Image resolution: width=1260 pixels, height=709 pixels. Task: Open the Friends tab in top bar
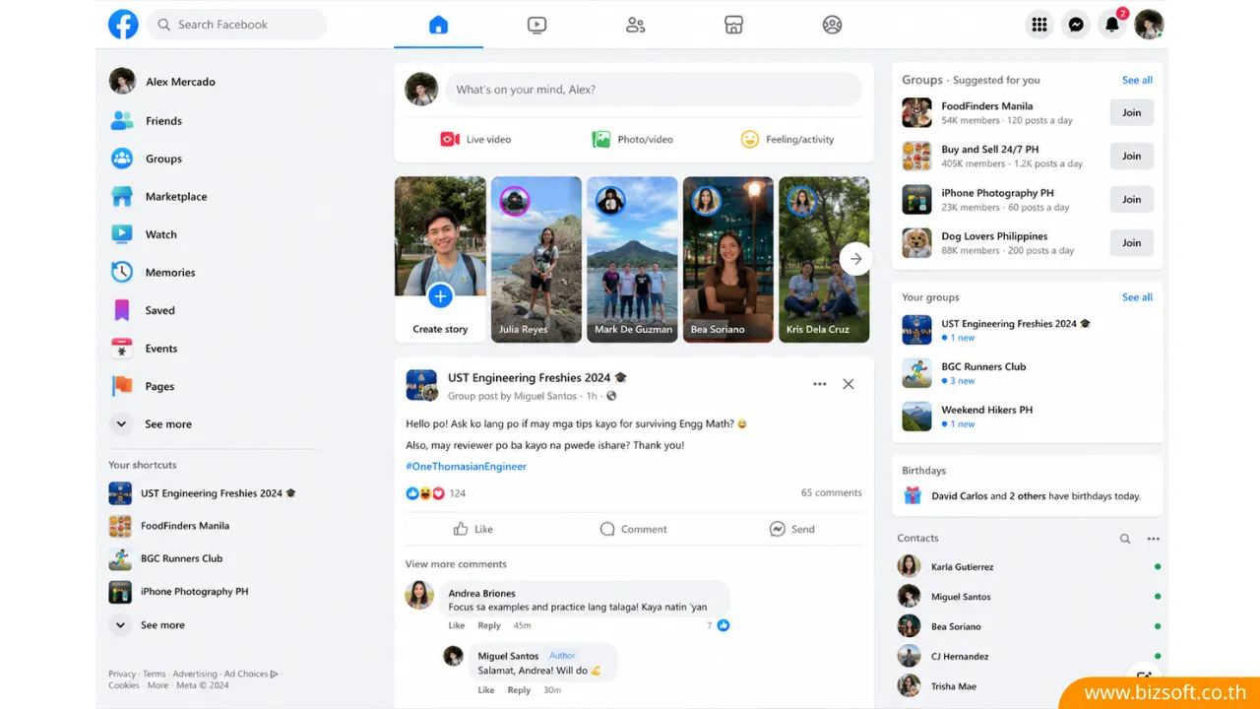[635, 25]
